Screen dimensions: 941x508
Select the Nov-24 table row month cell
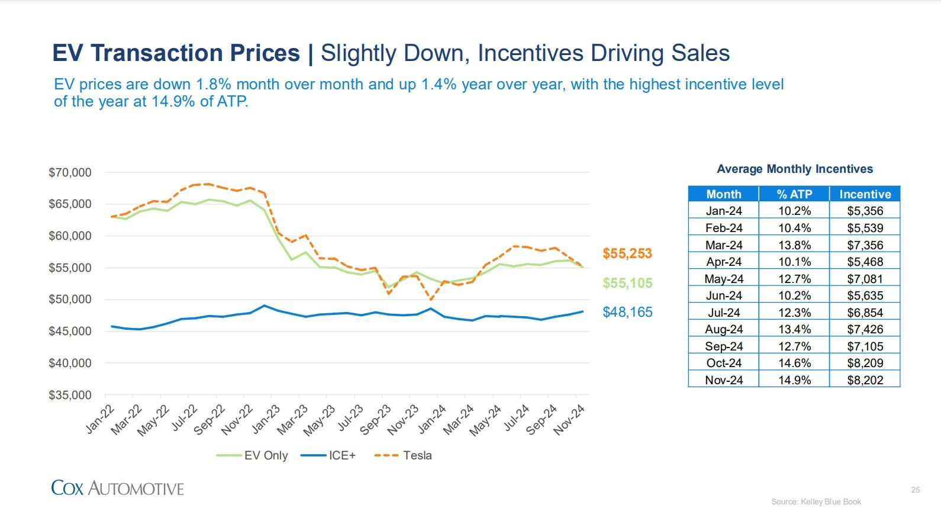point(723,380)
